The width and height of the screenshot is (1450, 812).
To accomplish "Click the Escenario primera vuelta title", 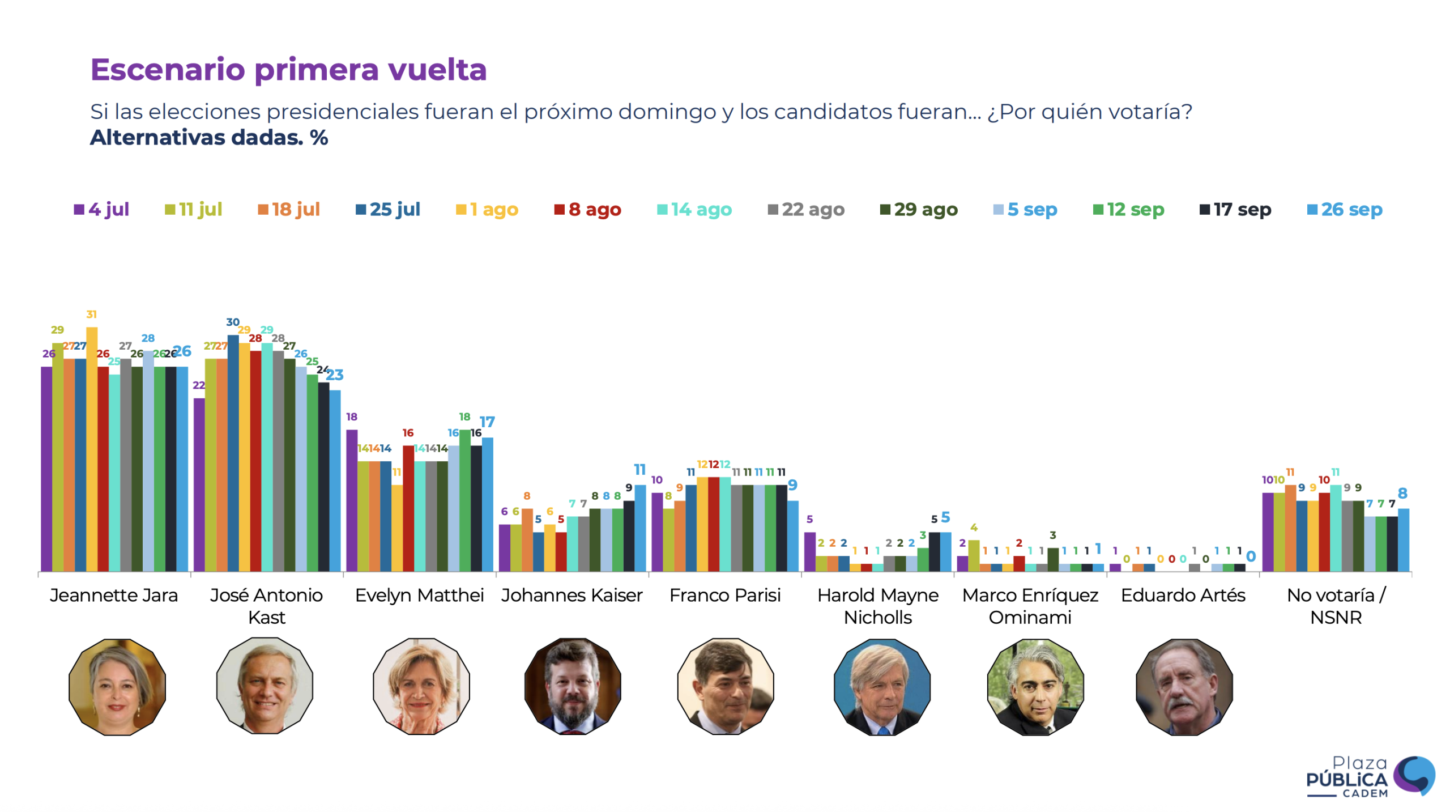I will [x=288, y=70].
